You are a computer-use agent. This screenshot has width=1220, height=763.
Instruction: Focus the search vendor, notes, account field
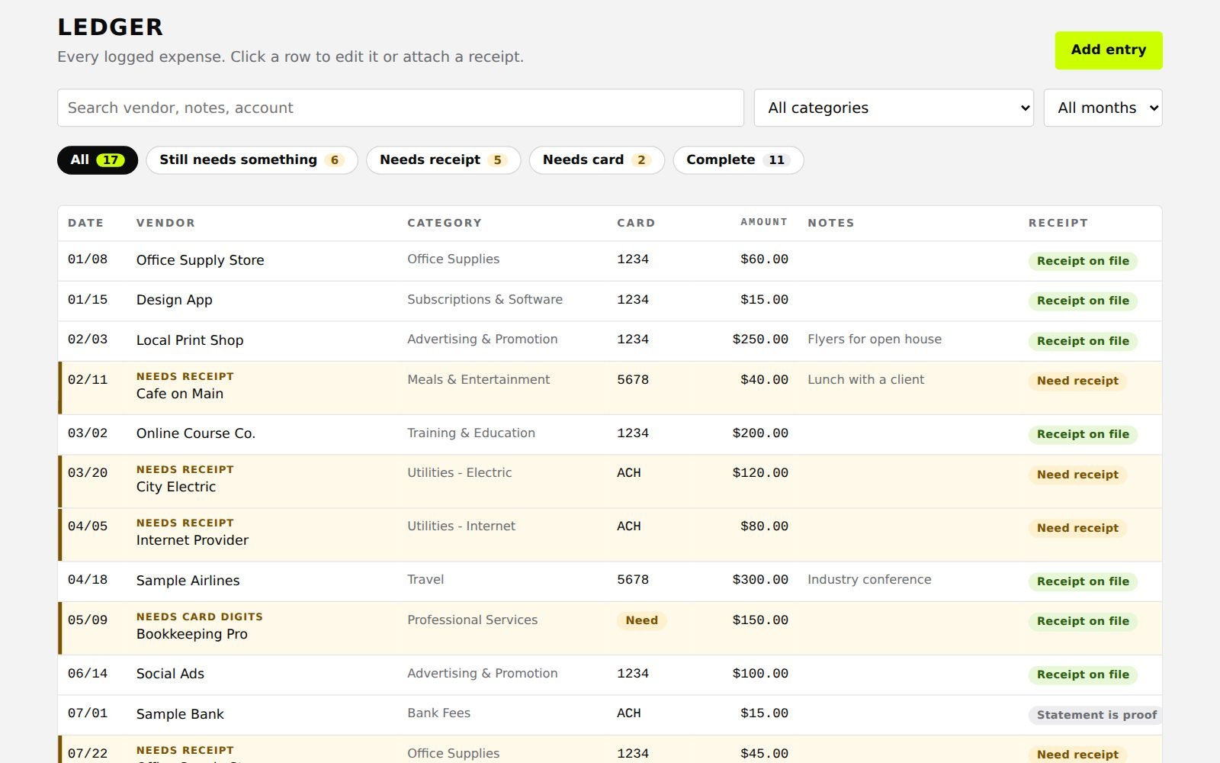click(400, 108)
